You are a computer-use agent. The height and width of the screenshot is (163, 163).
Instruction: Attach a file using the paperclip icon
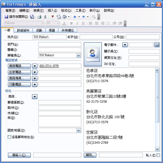pos(45,17)
